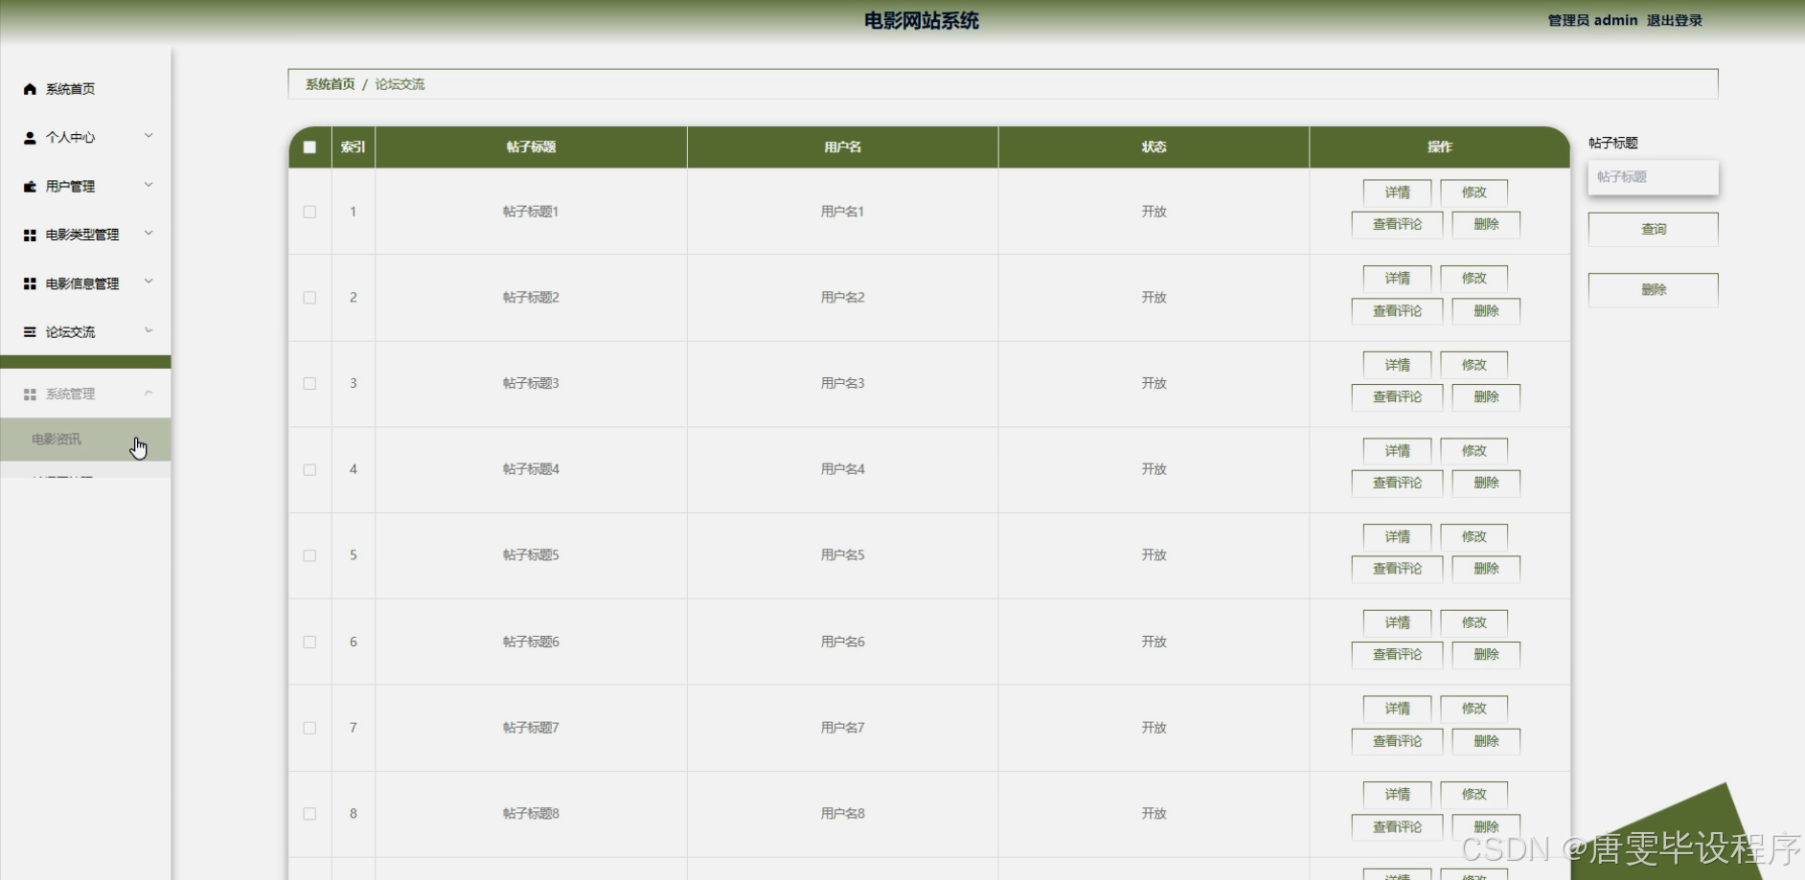Click 查看评论 for row 帖子标题2
Image resolution: width=1805 pixels, height=880 pixels.
(1397, 311)
